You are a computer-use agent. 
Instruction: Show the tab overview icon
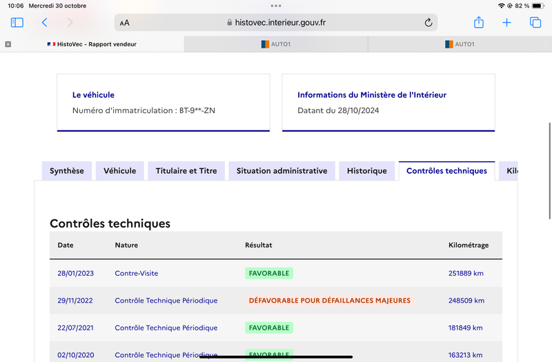(x=535, y=22)
